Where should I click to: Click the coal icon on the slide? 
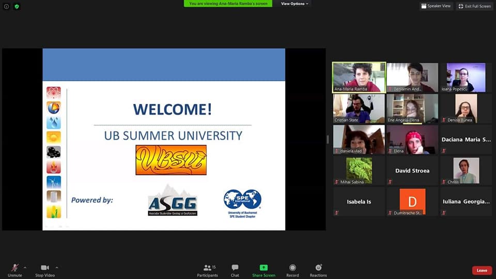tap(54, 152)
